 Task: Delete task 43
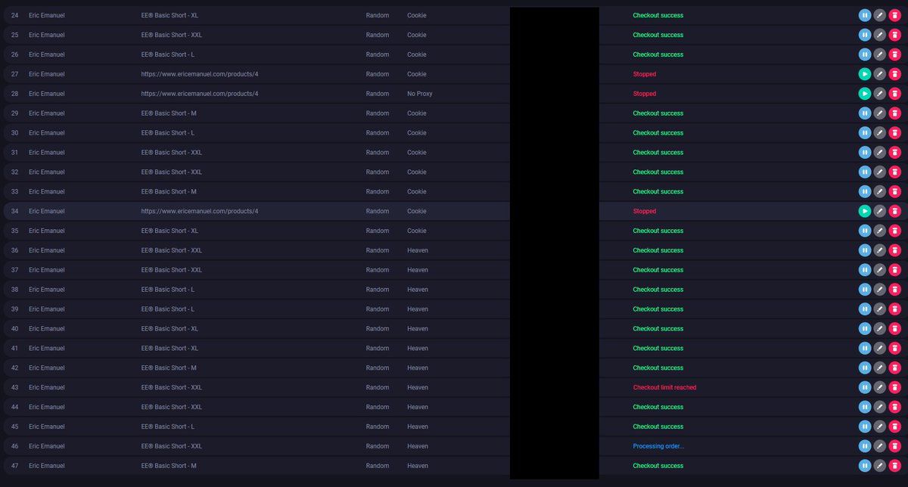(894, 387)
